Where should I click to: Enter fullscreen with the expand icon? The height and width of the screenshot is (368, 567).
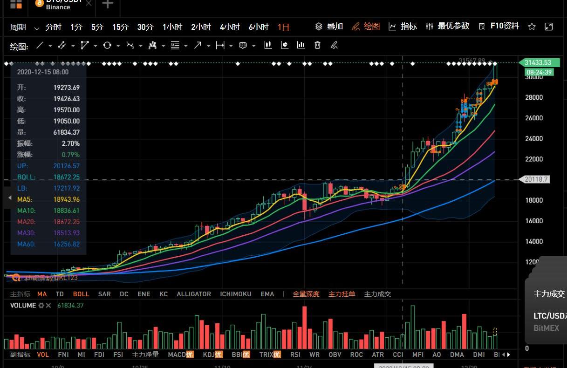coord(549,27)
